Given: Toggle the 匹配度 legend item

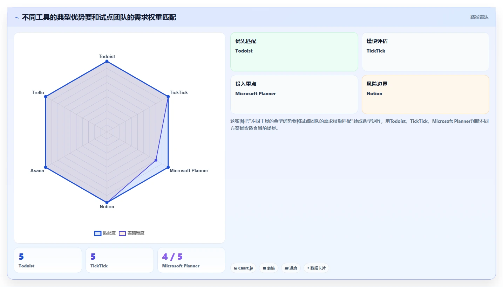Looking at the screenshot, I should 105,233.
